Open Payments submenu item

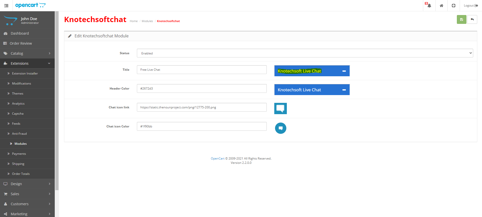click(x=27, y=154)
